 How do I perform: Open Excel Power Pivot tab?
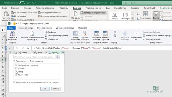pos(149,8)
